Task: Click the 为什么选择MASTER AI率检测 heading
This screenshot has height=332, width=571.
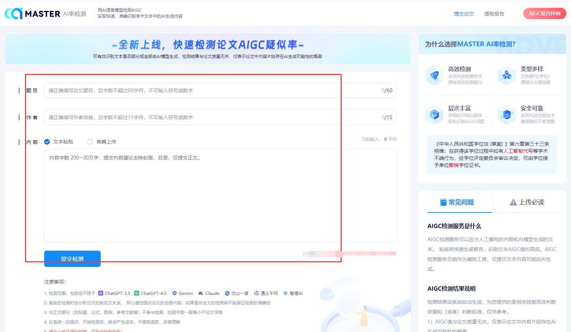Action: pyautogui.click(x=470, y=44)
